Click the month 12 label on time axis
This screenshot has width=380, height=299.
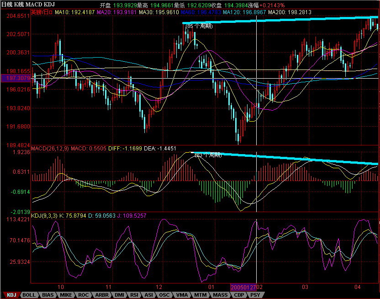[x=159, y=287]
